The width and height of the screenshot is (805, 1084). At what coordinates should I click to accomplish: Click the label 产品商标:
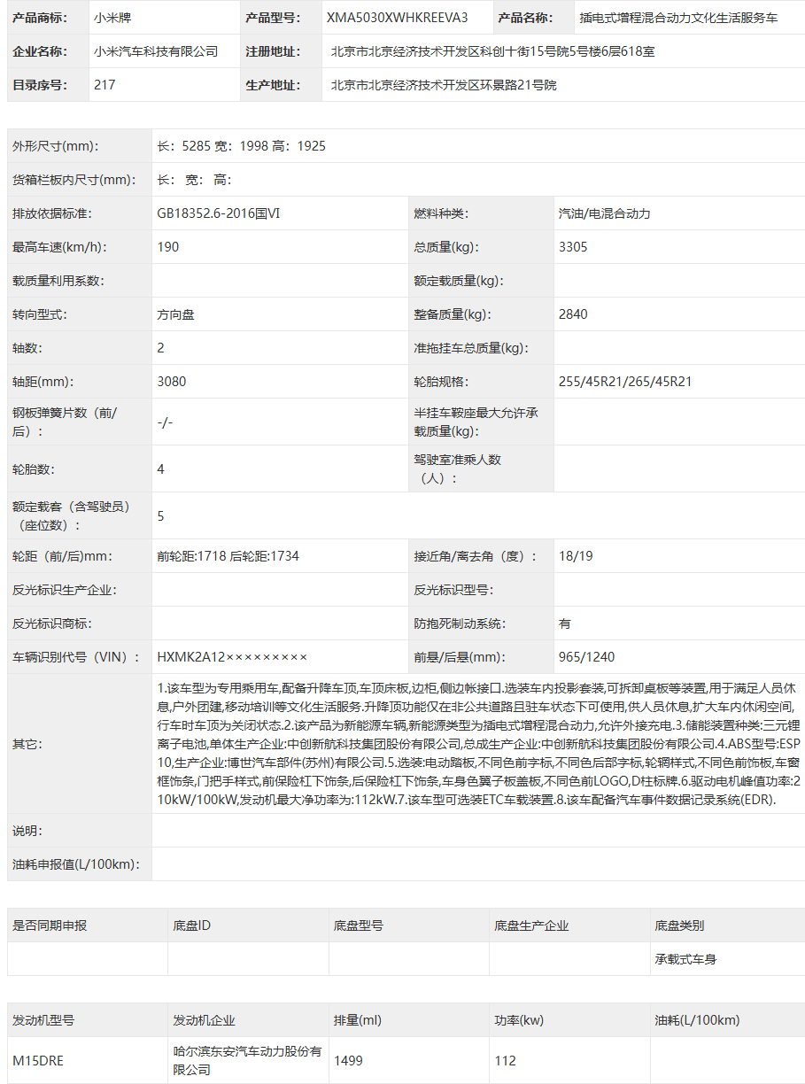coord(41,18)
